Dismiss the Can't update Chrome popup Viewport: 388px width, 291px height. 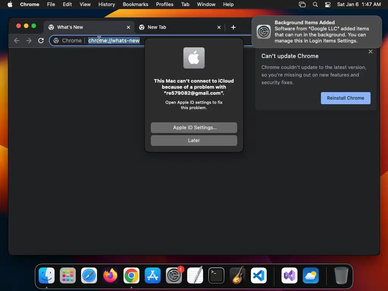point(370,52)
